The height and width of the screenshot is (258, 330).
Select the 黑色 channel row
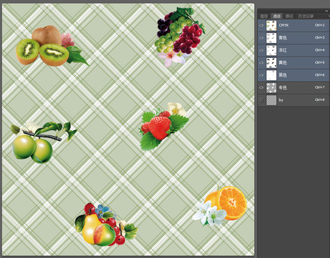tap(293, 75)
